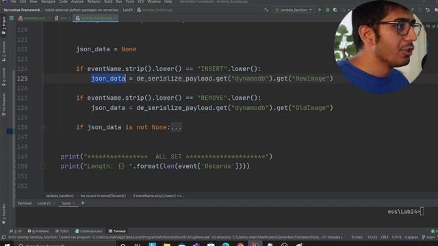438x246 pixels.
Task: Open the TODO tool window
Action: tap(62, 231)
